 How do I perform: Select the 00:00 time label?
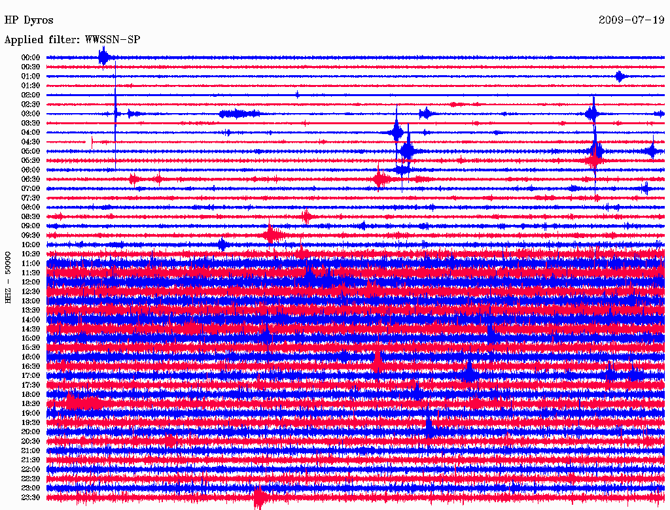pos(30,58)
